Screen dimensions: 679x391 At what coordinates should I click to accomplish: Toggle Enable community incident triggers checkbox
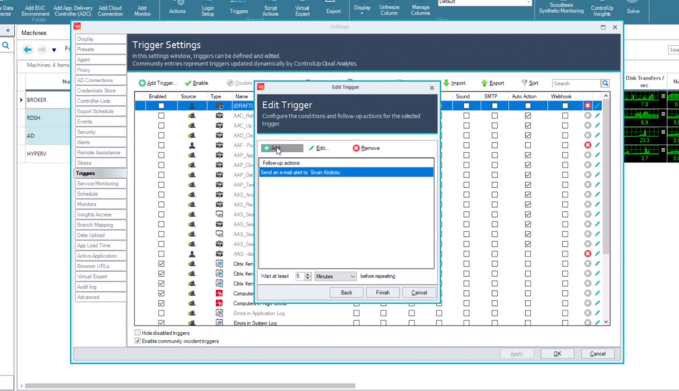point(138,341)
